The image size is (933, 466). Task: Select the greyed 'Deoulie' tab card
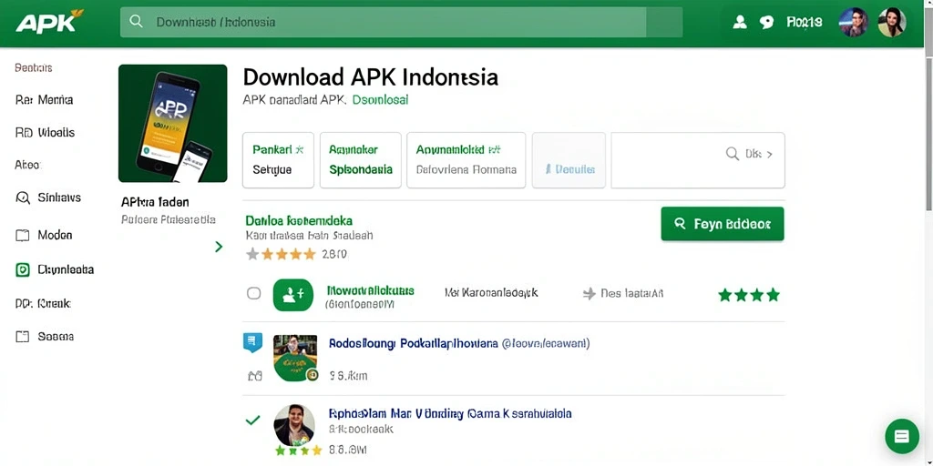[x=569, y=160]
